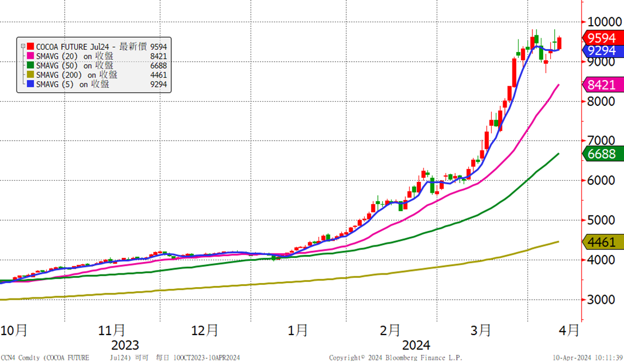624x362 pixels.
Task: Click the olive 4461 axis tag
Action: point(602,242)
